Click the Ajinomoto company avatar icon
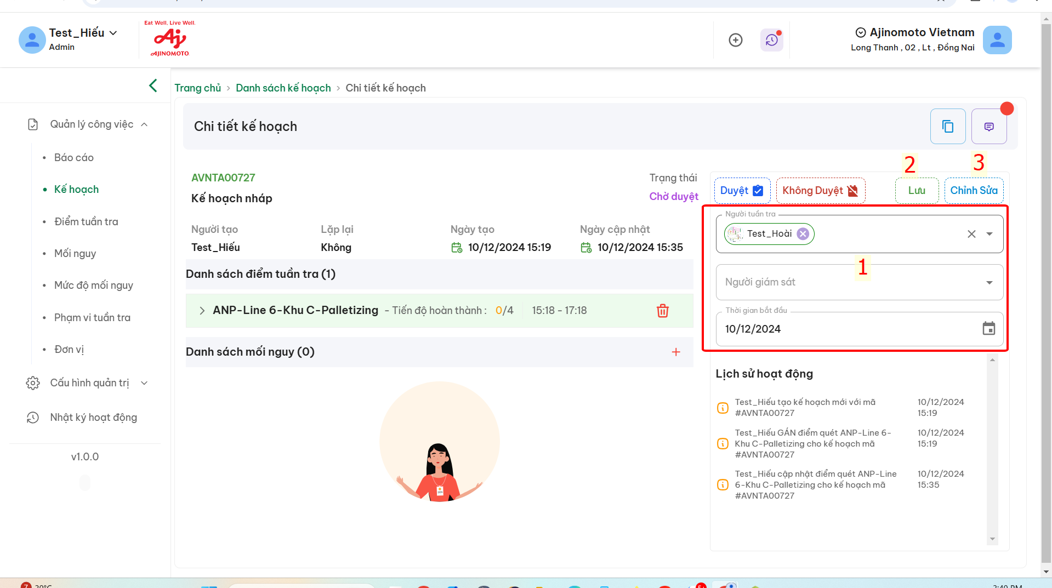The image size is (1052, 588). pyautogui.click(x=997, y=40)
